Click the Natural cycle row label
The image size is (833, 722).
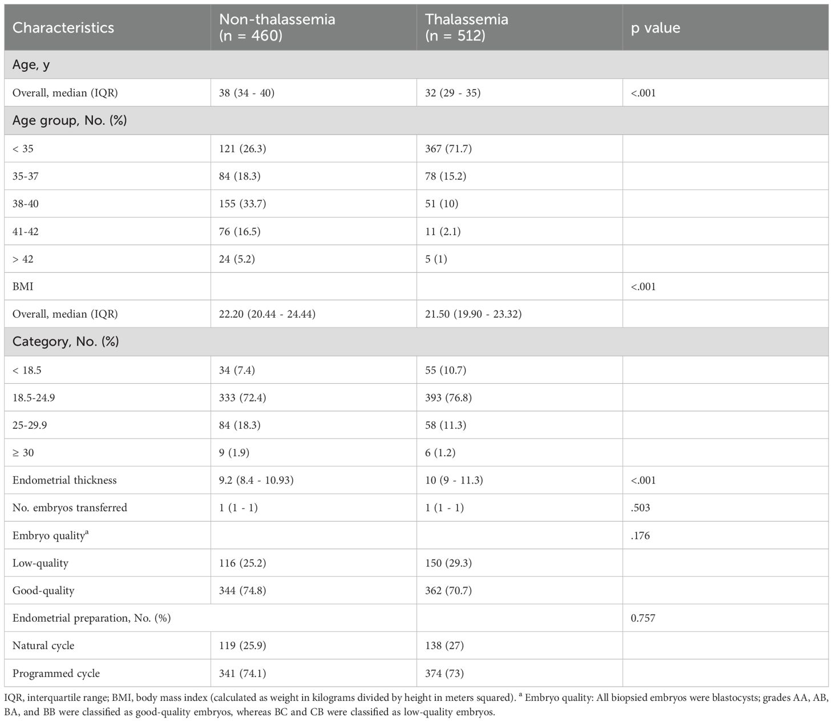[43, 646]
